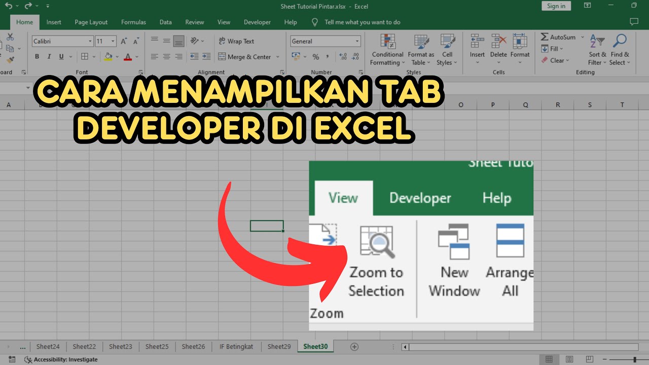Click Decrease Font Size icon
The width and height of the screenshot is (649, 365).
137,41
